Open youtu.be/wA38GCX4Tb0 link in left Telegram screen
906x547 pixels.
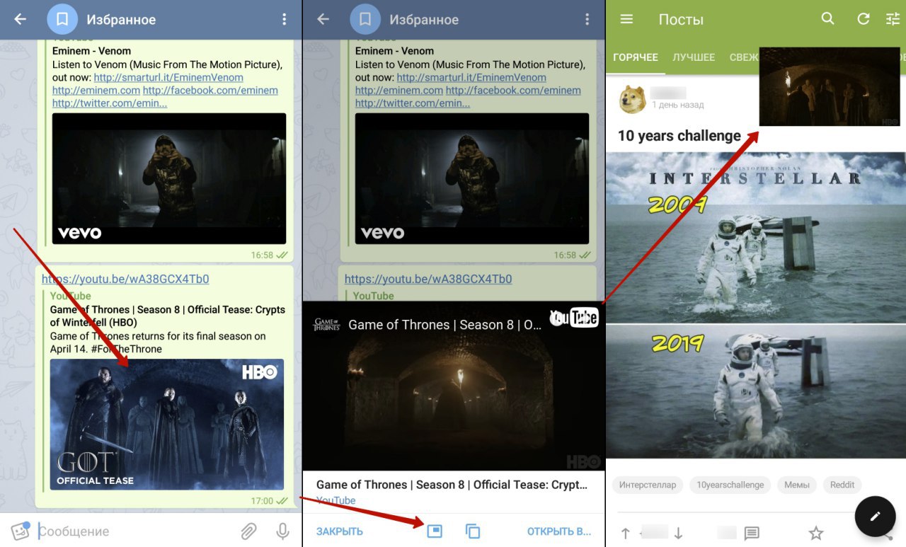point(125,279)
